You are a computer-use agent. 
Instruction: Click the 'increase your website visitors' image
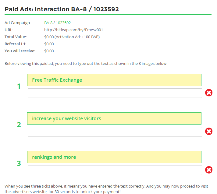click(x=114, y=118)
